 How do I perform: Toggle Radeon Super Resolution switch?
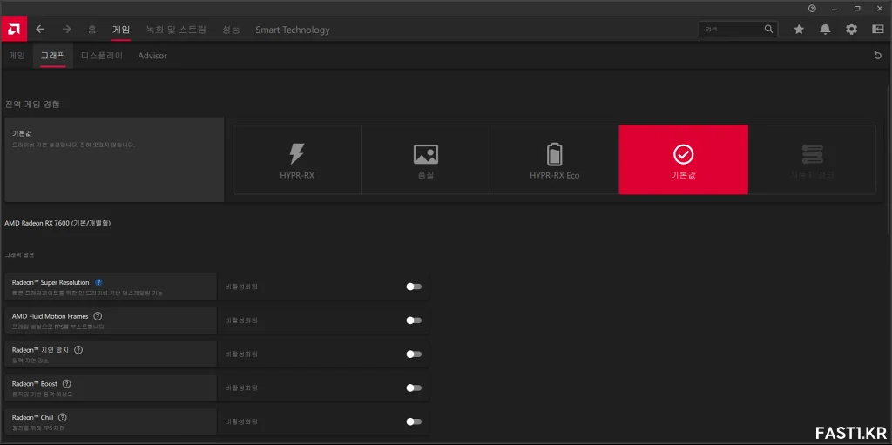pyautogui.click(x=414, y=287)
